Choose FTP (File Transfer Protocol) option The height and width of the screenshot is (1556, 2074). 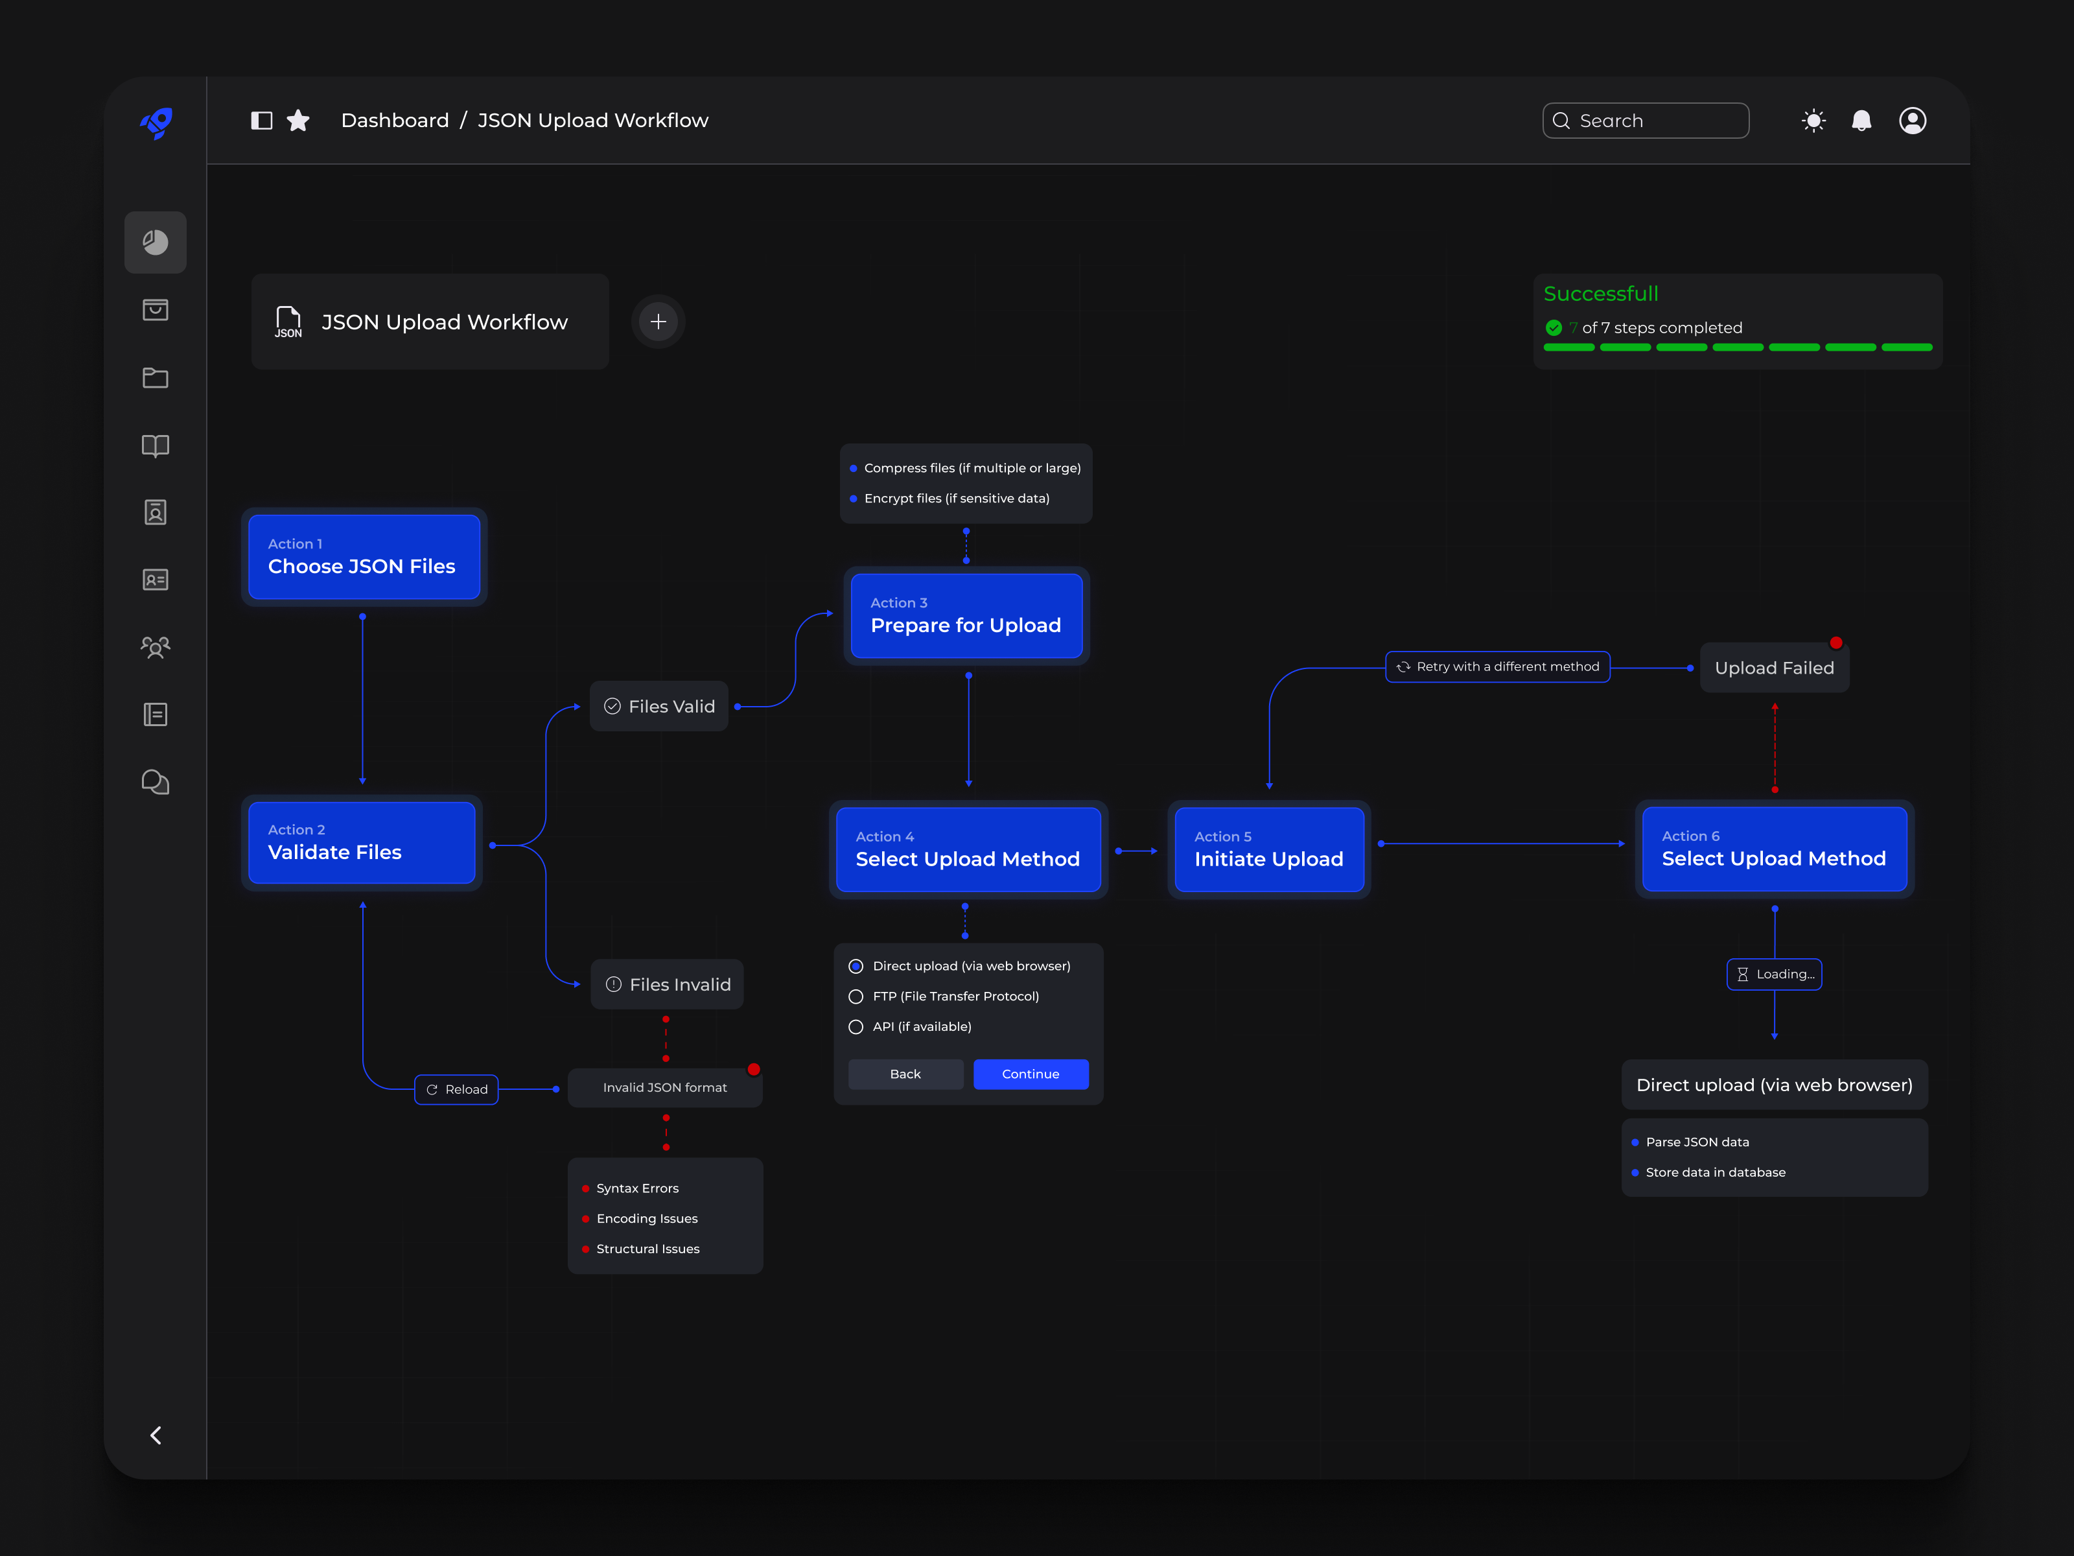855,996
